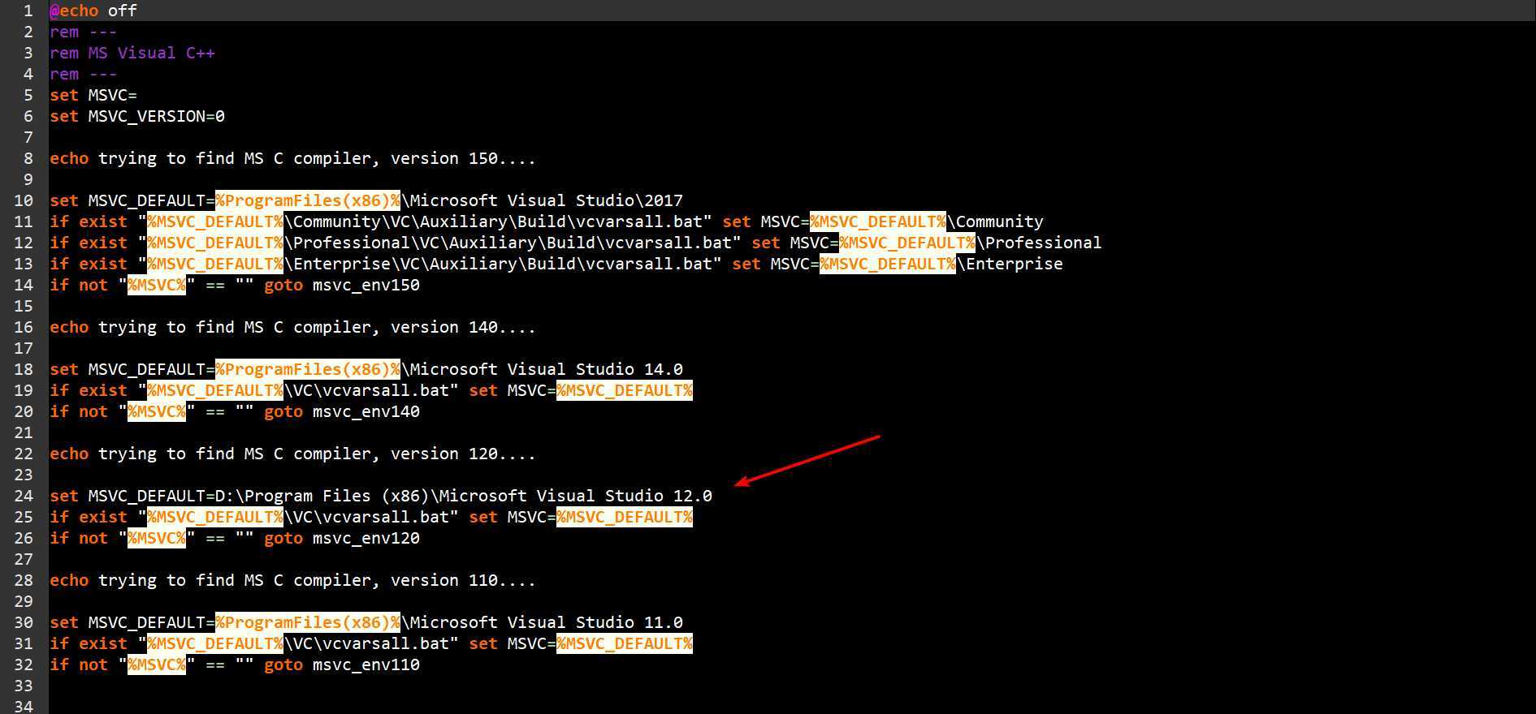Click highlighted %MSVC% on line 14
Viewport: 1536px width, 714px height.
[157, 285]
